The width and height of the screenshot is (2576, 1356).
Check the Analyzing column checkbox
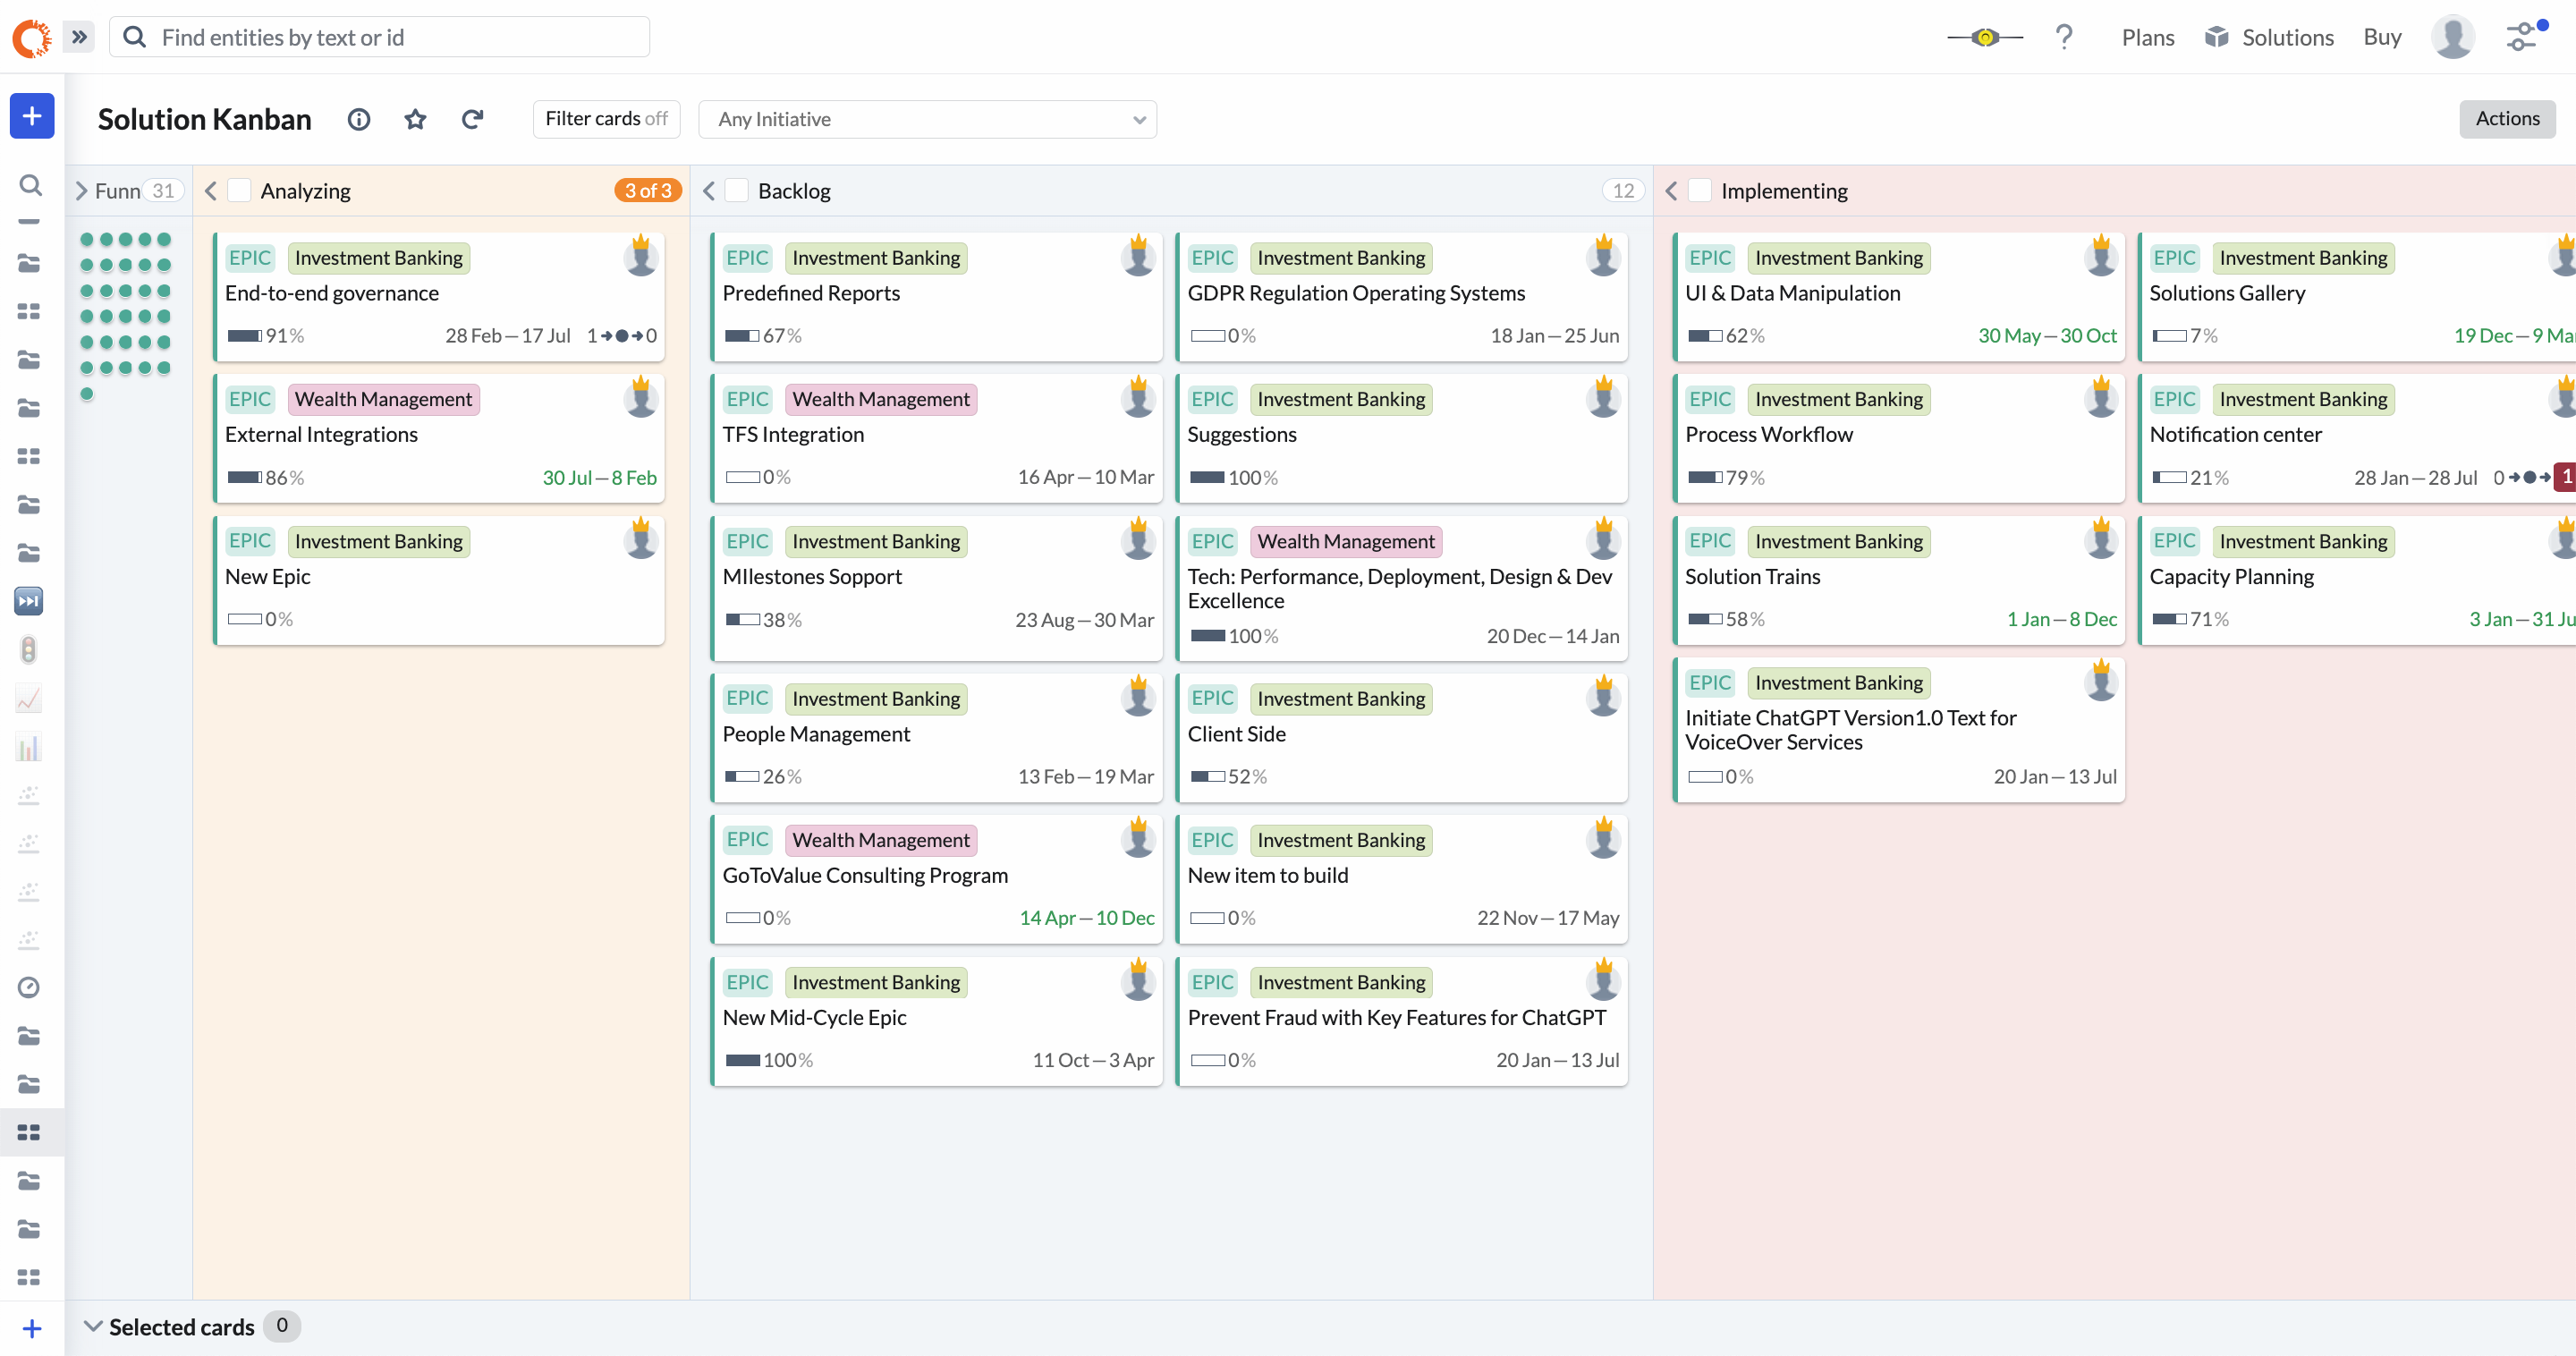click(239, 190)
